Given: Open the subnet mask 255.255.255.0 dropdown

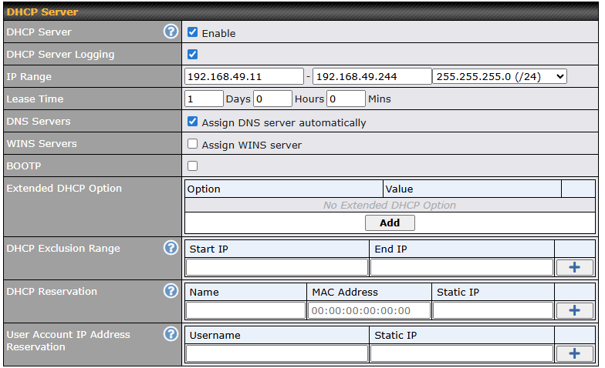Looking at the screenshot, I should tap(499, 76).
